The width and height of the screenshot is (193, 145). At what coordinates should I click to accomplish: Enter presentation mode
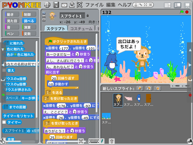(x=187, y=5)
